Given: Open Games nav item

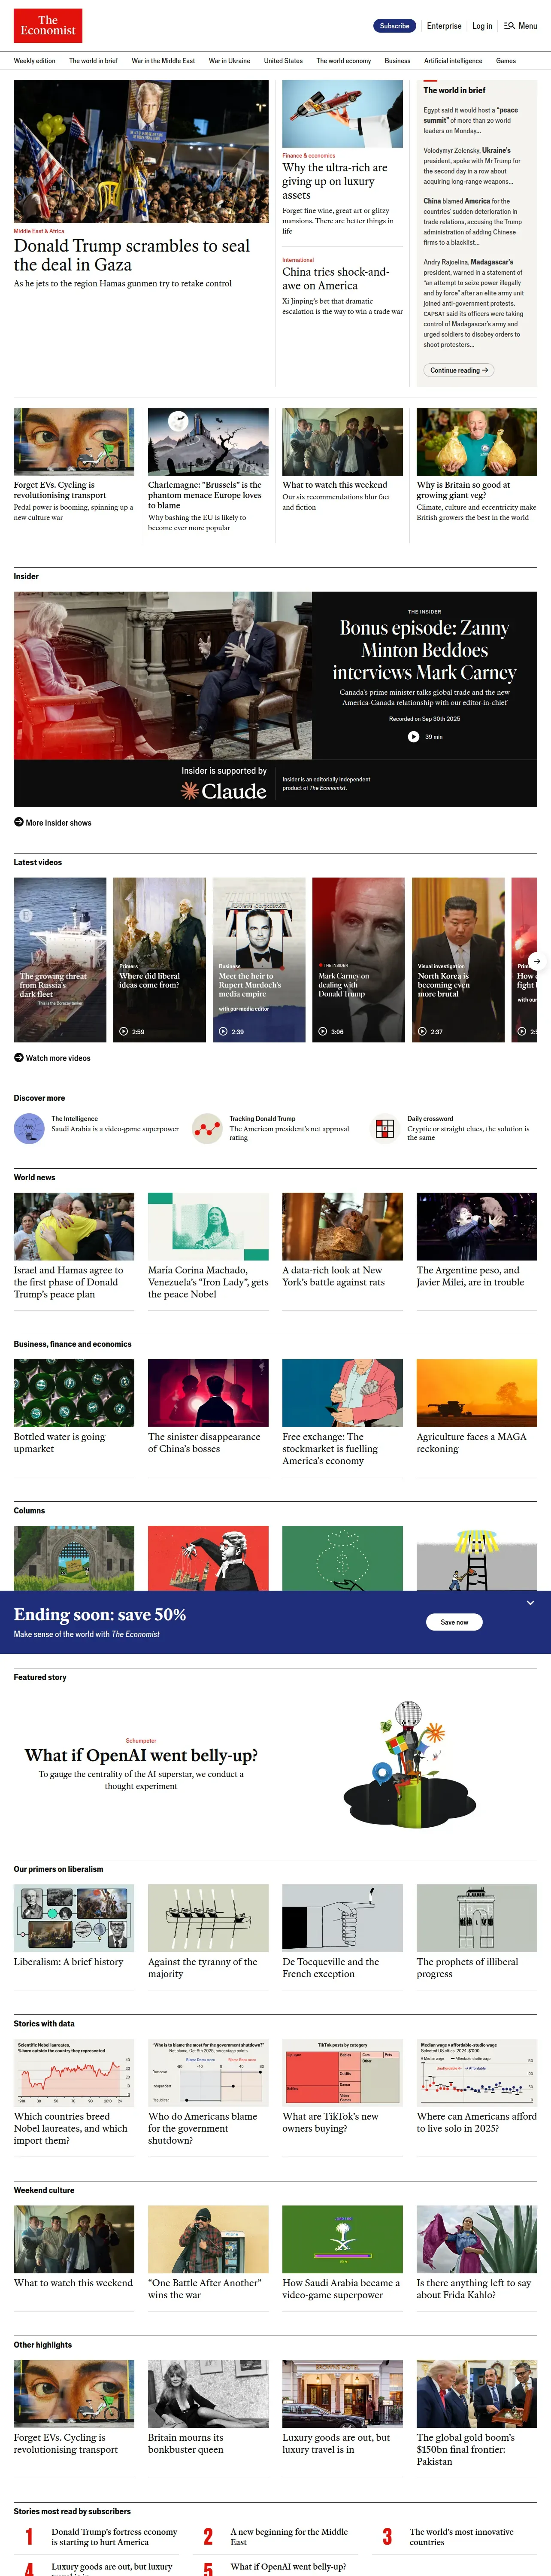Looking at the screenshot, I should (506, 61).
